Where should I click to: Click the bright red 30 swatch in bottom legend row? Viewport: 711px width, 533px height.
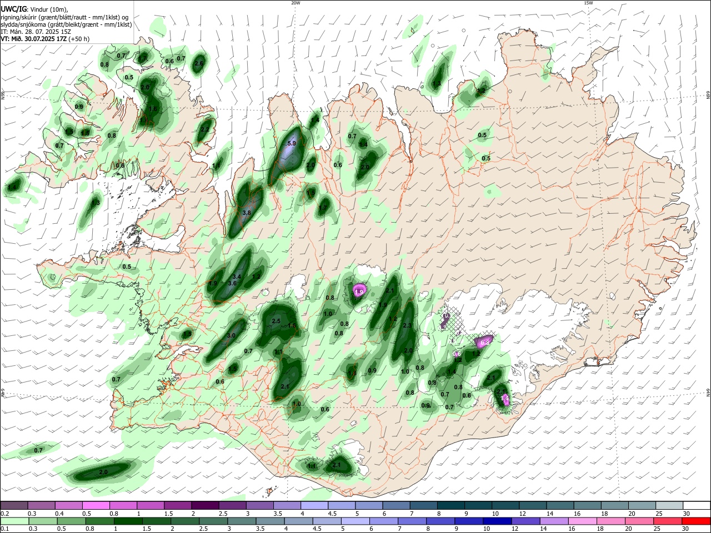696,521
